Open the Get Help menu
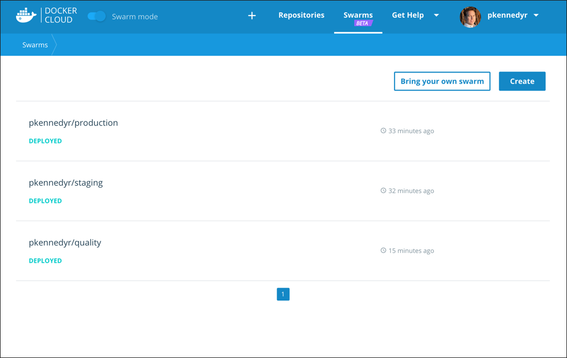The image size is (567, 358). coord(408,15)
